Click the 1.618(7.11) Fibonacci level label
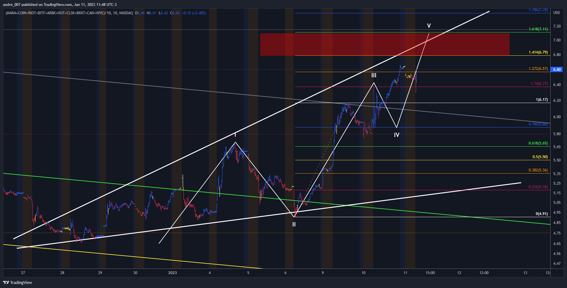 [538, 29]
